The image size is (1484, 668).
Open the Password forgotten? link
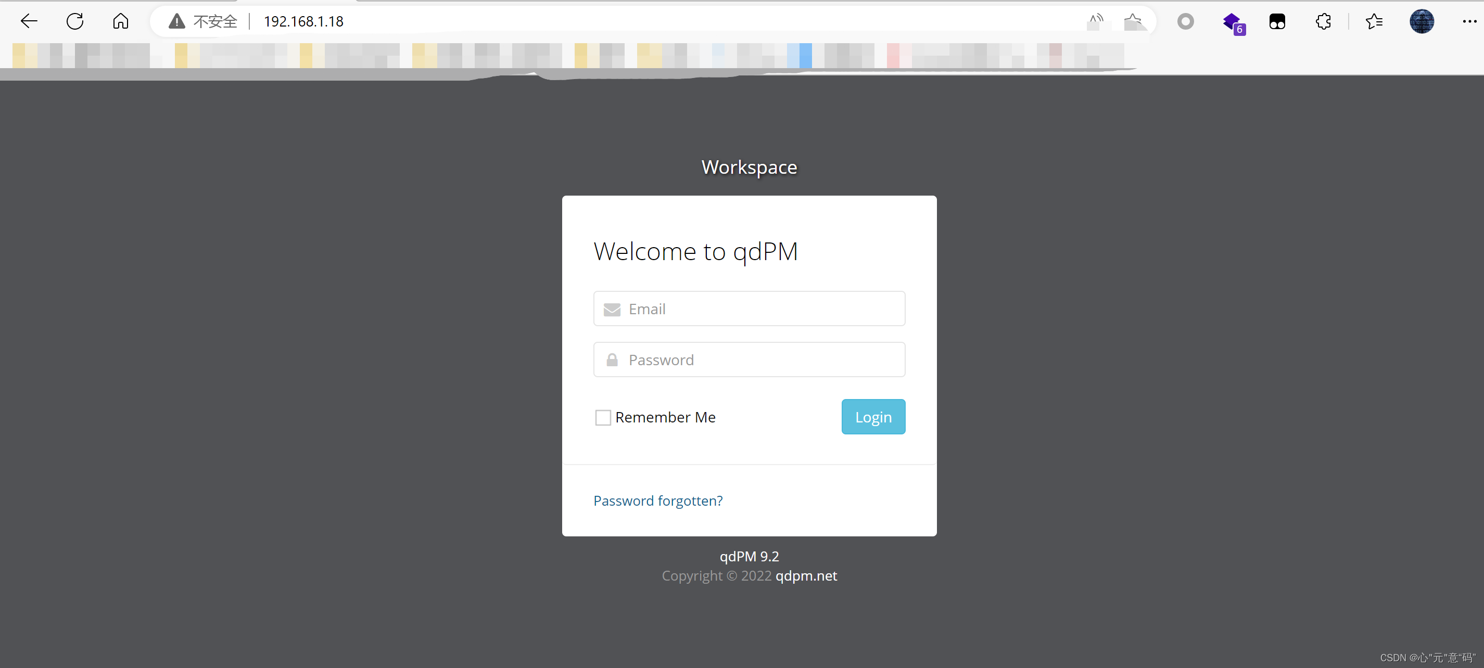pyautogui.click(x=658, y=500)
